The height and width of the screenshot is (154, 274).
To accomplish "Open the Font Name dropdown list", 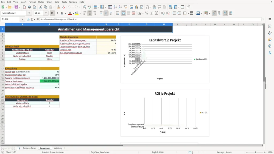I will tap(29, 13).
